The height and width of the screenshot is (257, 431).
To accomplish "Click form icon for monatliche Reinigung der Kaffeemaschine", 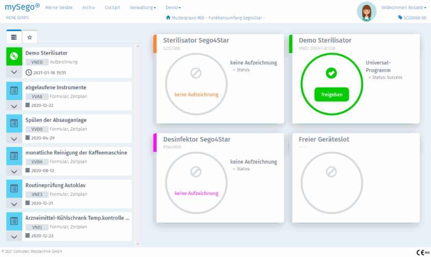I will pyautogui.click(x=14, y=156).
